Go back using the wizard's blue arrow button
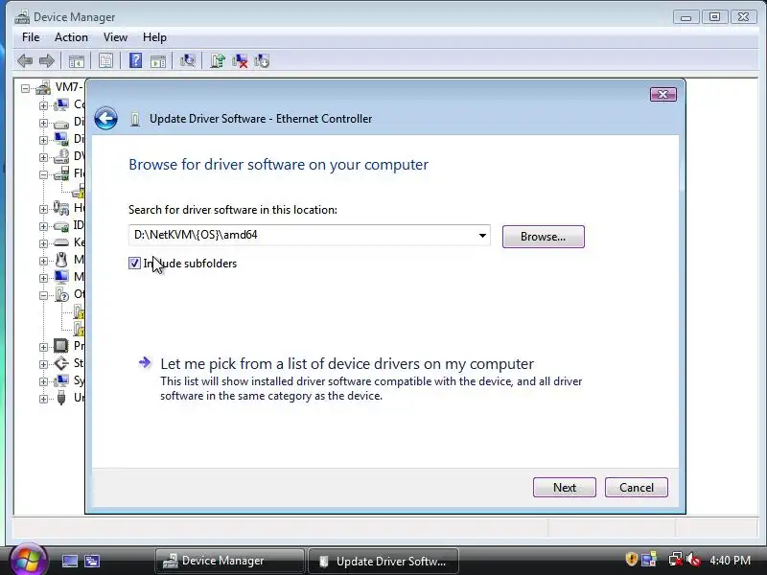767x575 pixels. (106, 118)
